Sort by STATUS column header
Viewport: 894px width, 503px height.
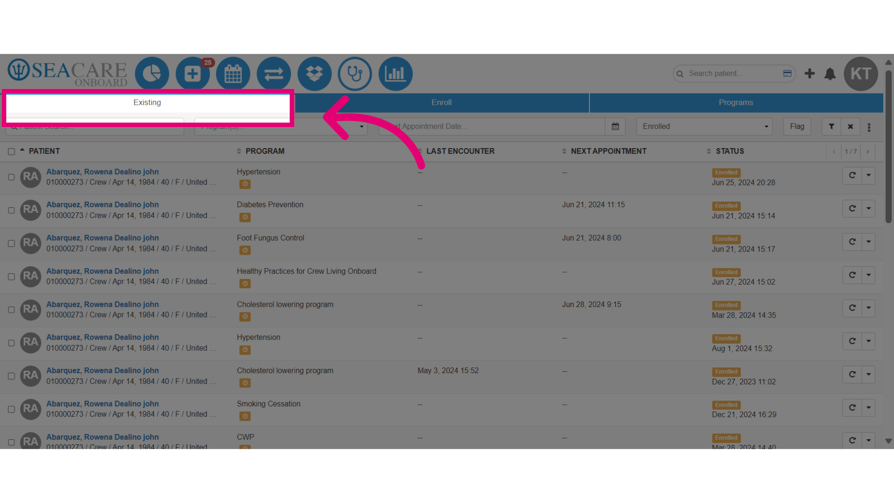point(729,151)
